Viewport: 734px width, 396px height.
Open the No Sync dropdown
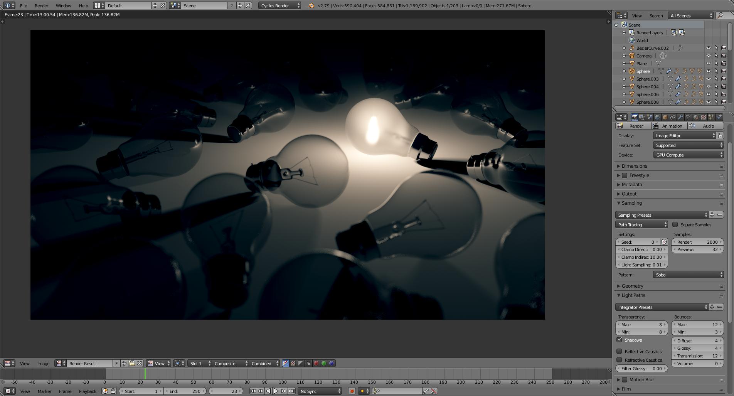click(x=320, y=391)
